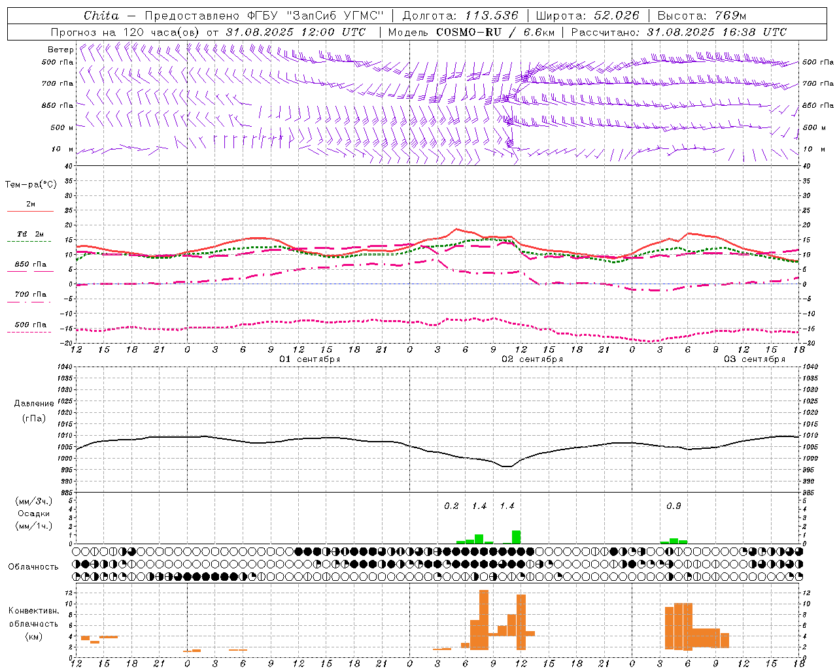
Task: Click the "850 гПа" temperature legend entry
Action: 31,265
